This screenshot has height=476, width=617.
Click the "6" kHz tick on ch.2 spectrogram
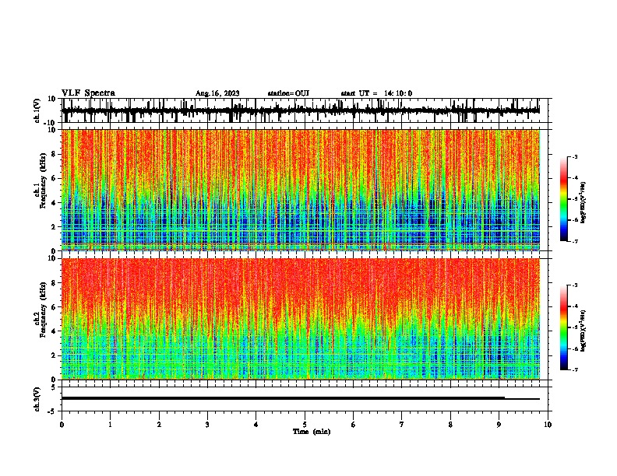pyautogui.click(x=55, y=306)
